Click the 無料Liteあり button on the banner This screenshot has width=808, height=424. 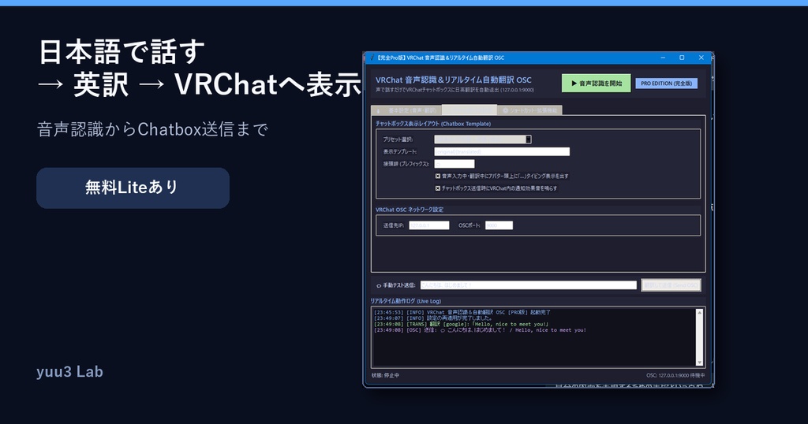point(133,188)
